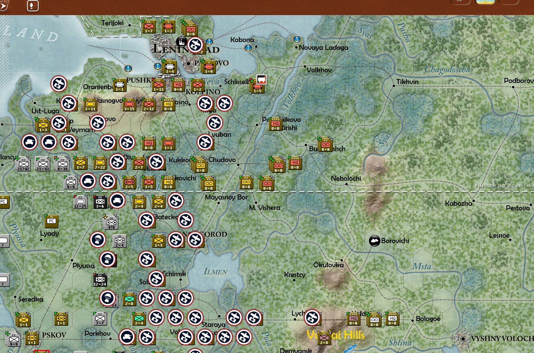Click the HQ counter nearest Bologoe
The width and height of the screenshot is (534, 353).
click(x=392, y=319)
